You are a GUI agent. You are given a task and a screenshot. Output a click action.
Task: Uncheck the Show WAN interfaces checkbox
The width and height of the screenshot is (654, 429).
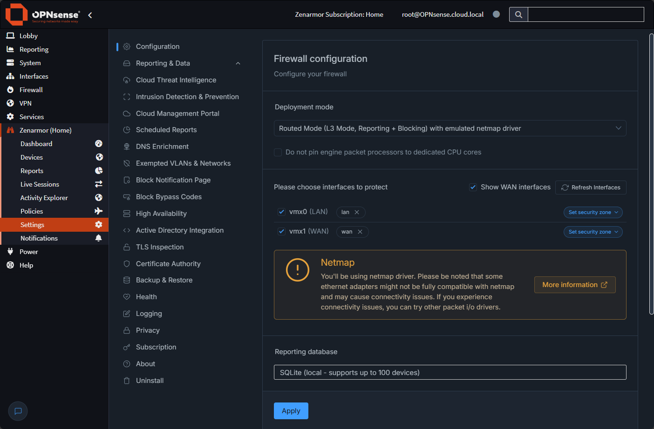point(473,187)
